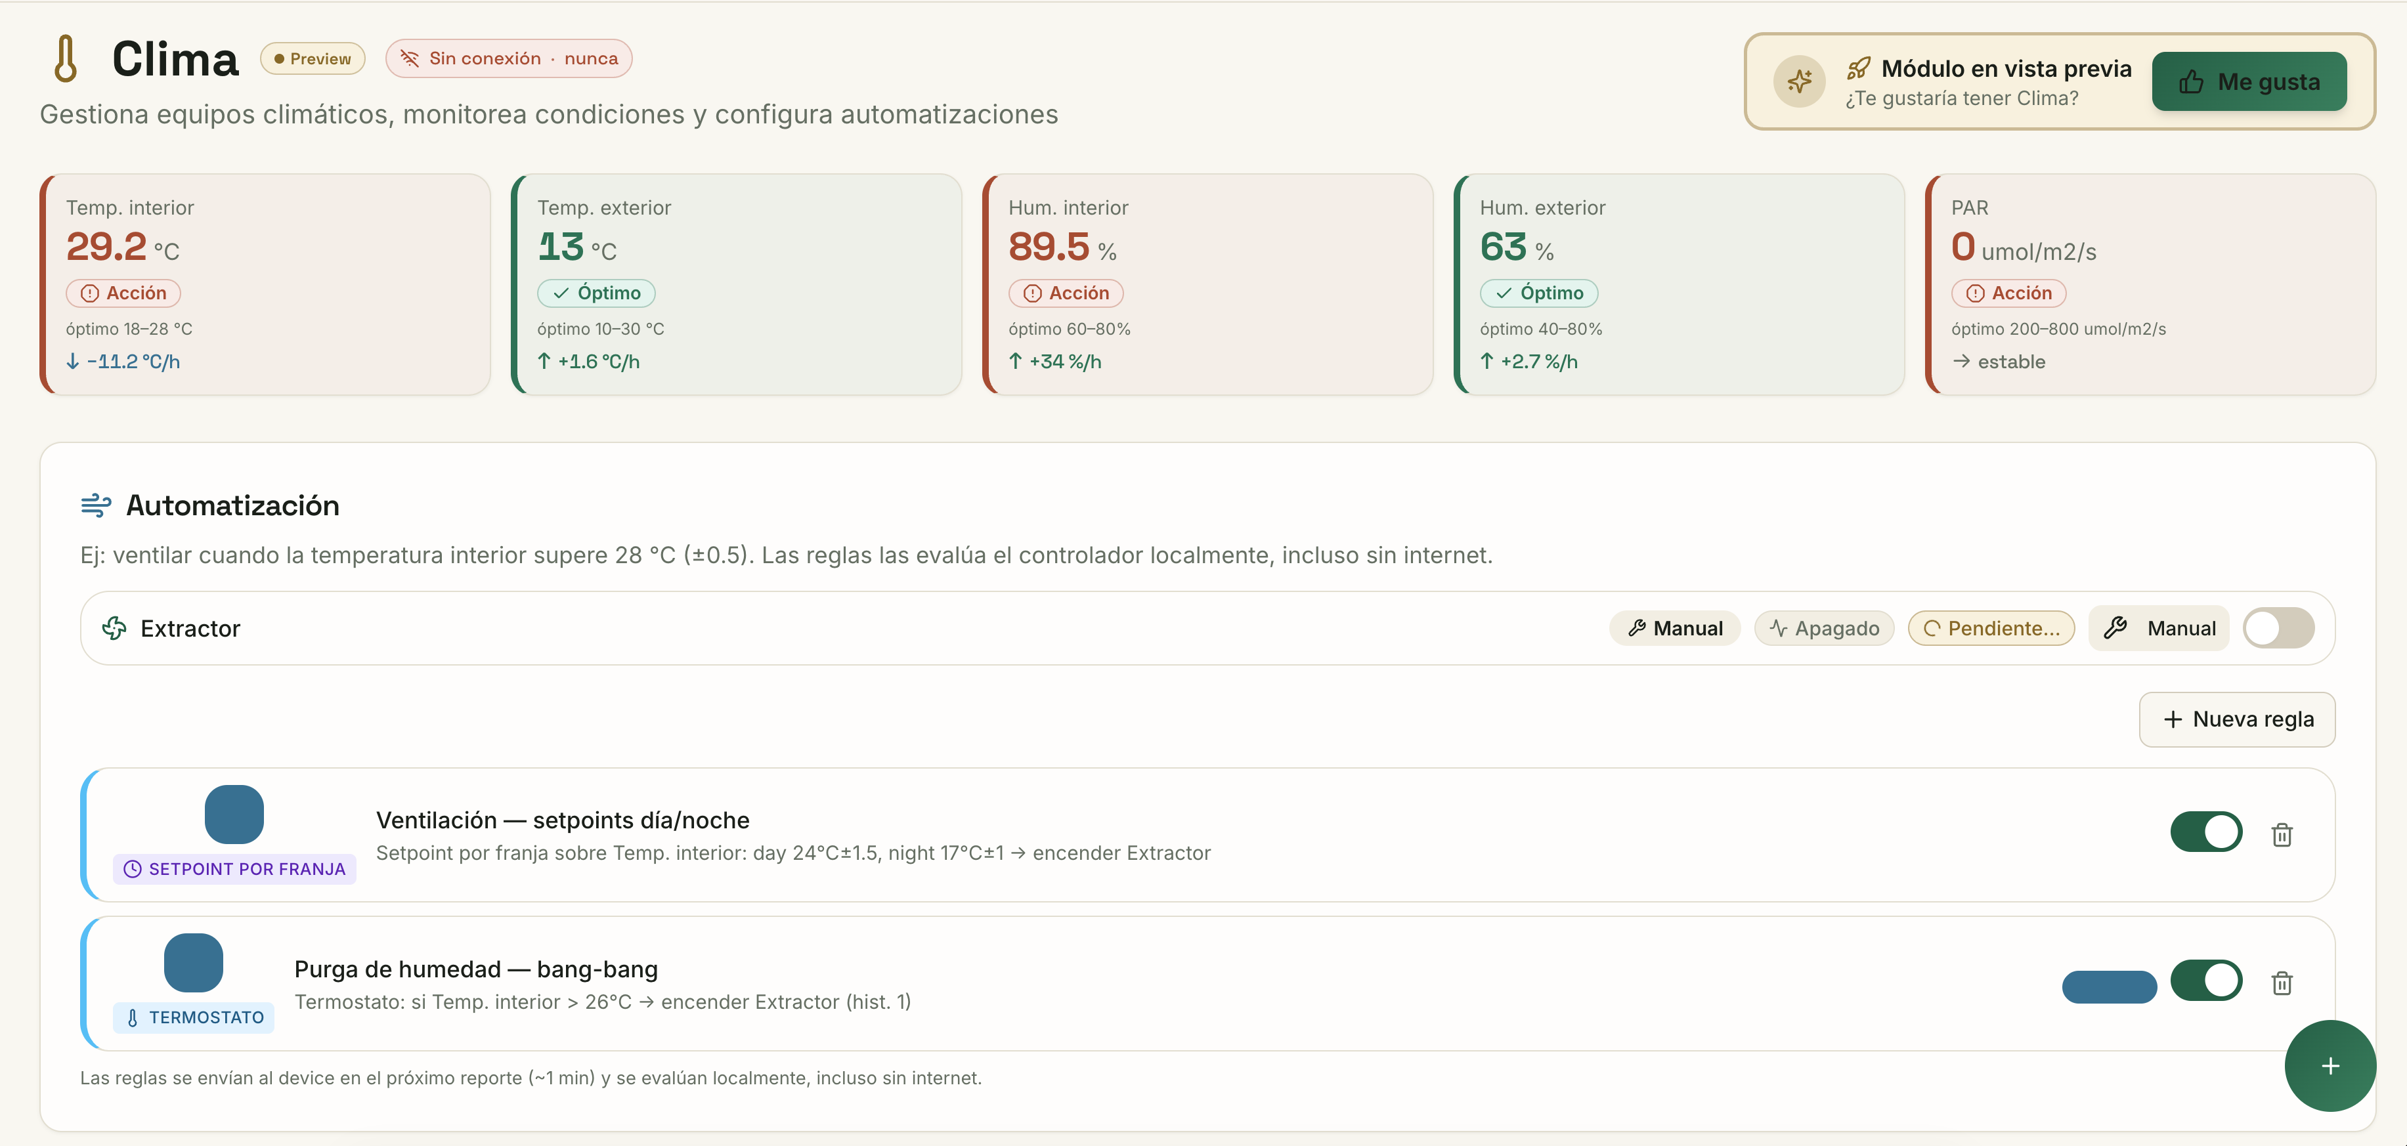Click the wind icon beside Automatización
This screenshot has width=2407, height=1146.
click(95, 505)
